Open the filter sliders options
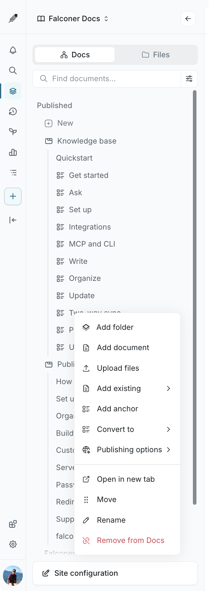 [x=189, y=79]
